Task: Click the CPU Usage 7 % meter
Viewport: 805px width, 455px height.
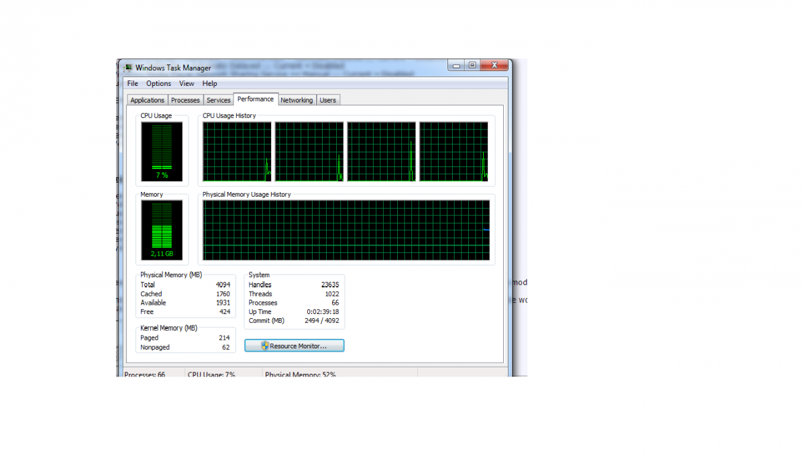Action: [162, 152]
